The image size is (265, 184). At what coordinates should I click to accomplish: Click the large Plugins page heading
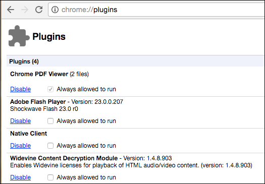pyautogui.click(x=49, y=36)
